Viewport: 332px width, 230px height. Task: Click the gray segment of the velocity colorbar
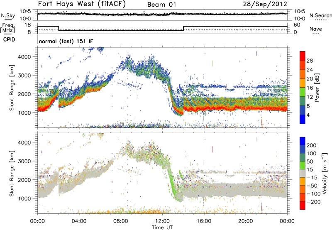pyautogui.click(x=303, y=173)
